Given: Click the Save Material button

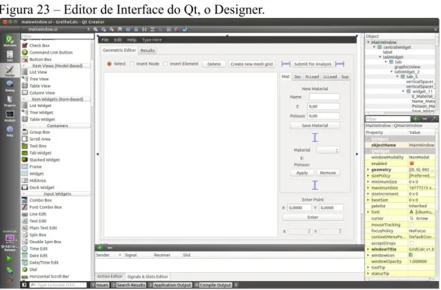Looking at the screenshot, I should click(314, 126).
